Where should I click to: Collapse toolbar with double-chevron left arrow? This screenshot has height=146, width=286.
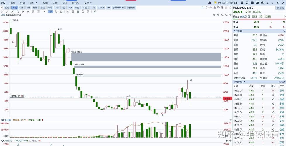tap(2, 8)
